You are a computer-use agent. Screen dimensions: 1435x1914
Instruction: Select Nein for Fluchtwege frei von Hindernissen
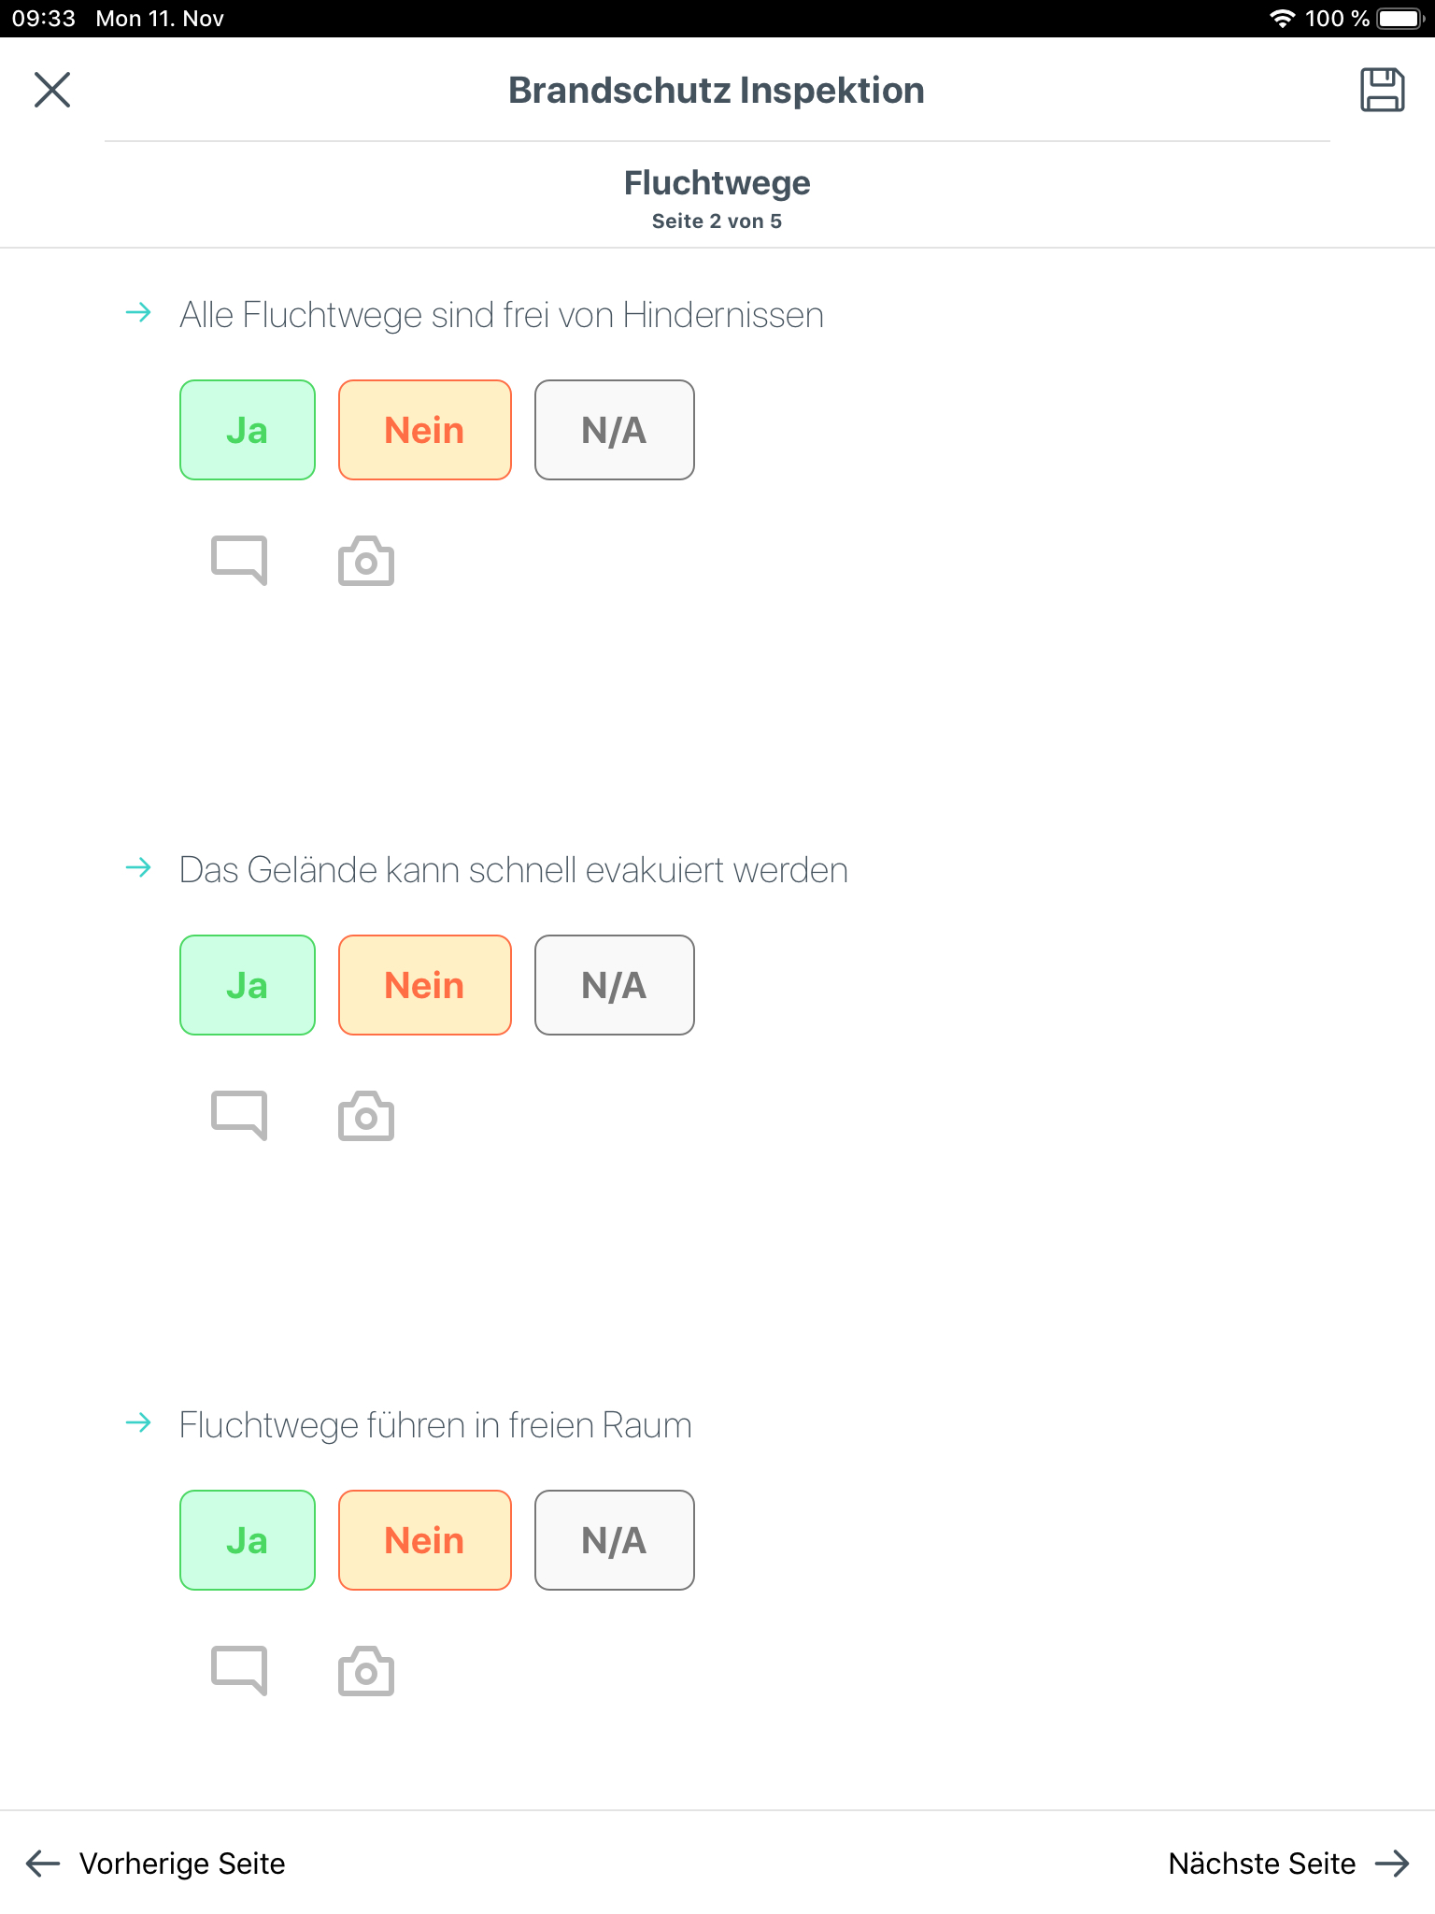425,430
